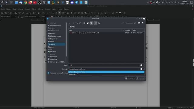Toggle formatting marks in Writer toolbar
Image resolution: width=194 pixels, height=109 pixels.
point(60,13)
